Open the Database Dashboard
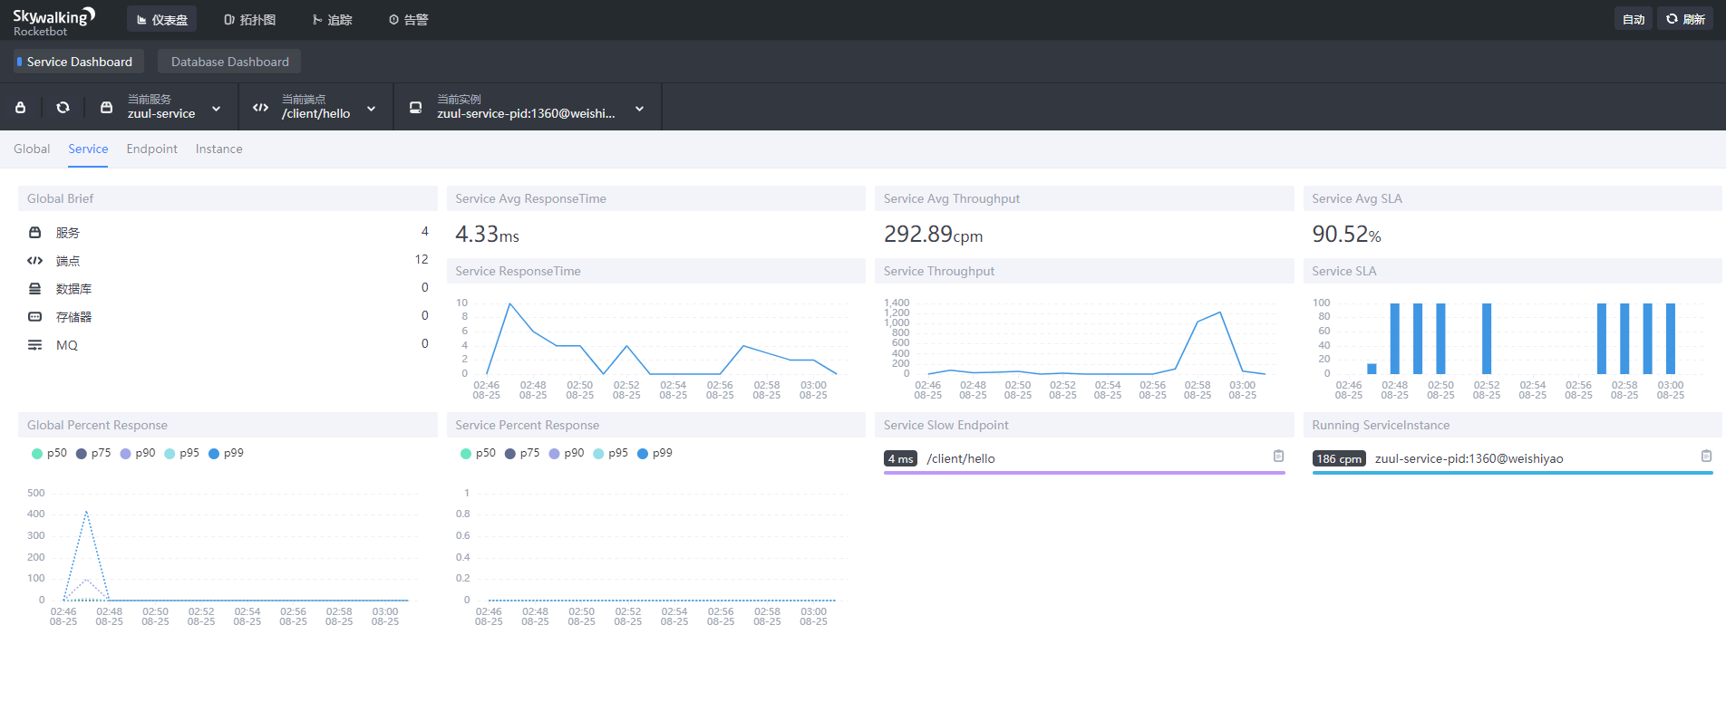This screenshot has height=702, width=1726. pyautogui.click(x=229, y=62)
